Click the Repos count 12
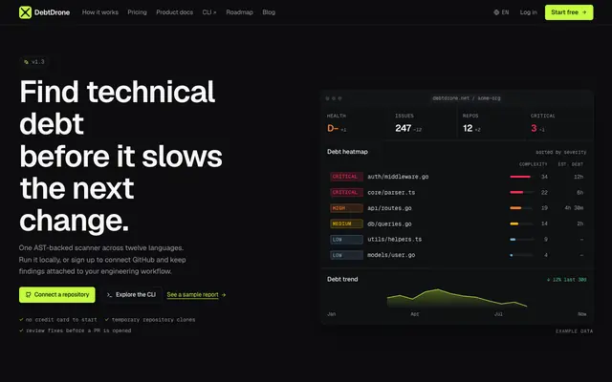 [468, 128]
